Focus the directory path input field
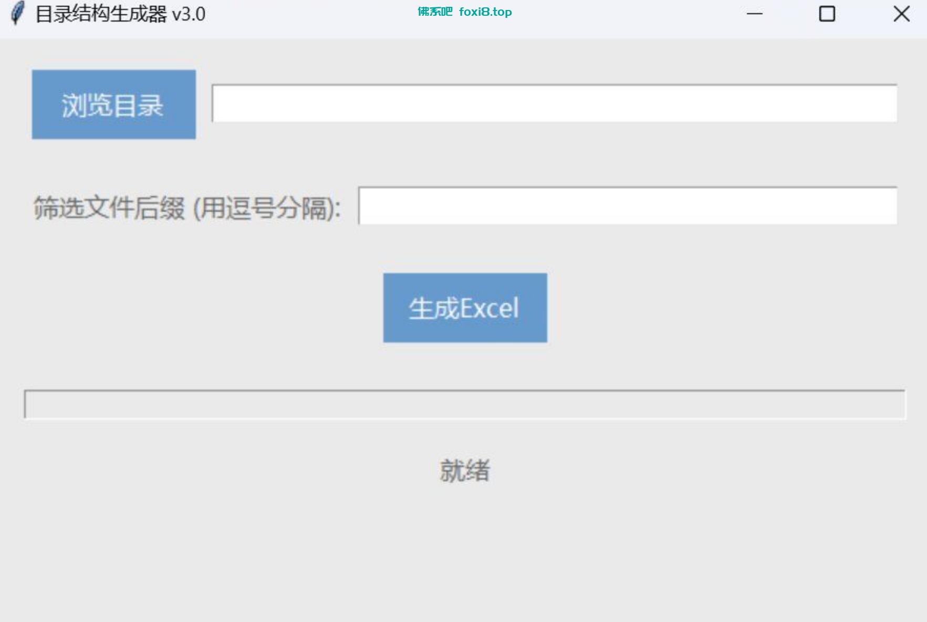This screenshot has height=622, width=927. [554, 103]
